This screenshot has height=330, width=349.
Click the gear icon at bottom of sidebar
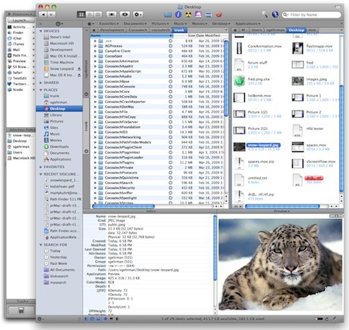[x=40, y=319]
